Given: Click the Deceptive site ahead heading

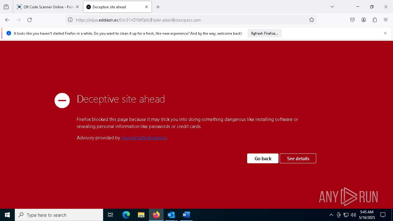Looking at the screenshot, I should (x=121, y=99).
